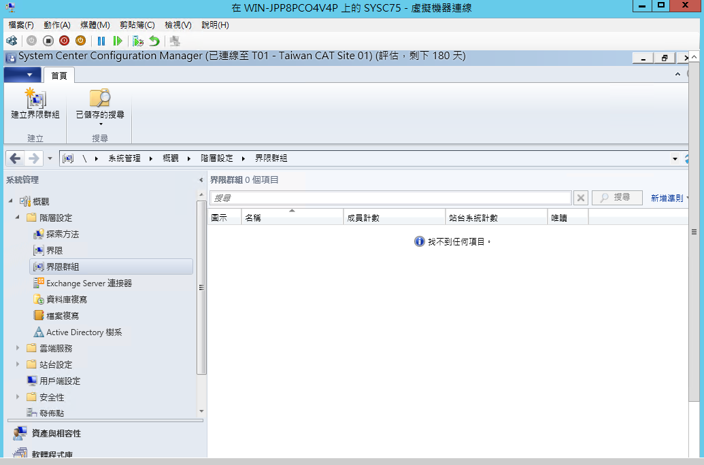Image resolution: width=704 pixels, height=465 pixels.
Task: Click the greyed-out enhanced session icon
Action: (175, 41)
